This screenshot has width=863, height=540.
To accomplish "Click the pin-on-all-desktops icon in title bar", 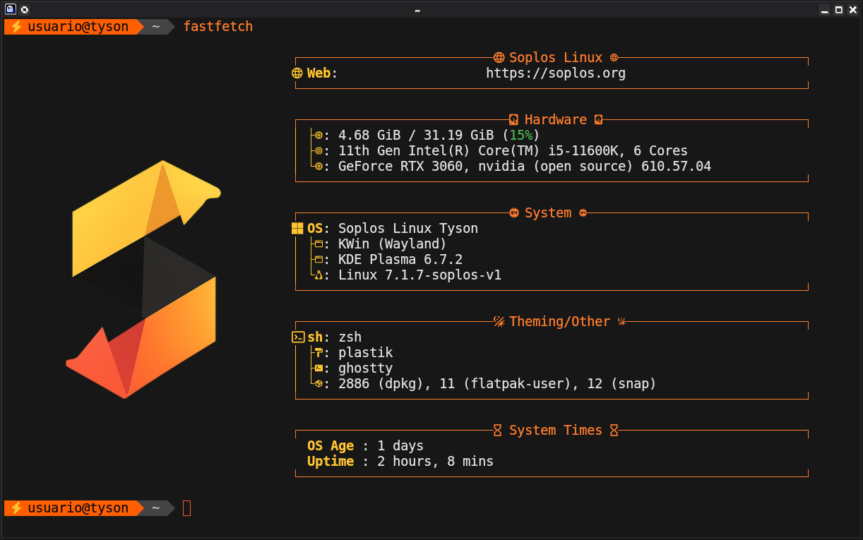I will point(25,10).
